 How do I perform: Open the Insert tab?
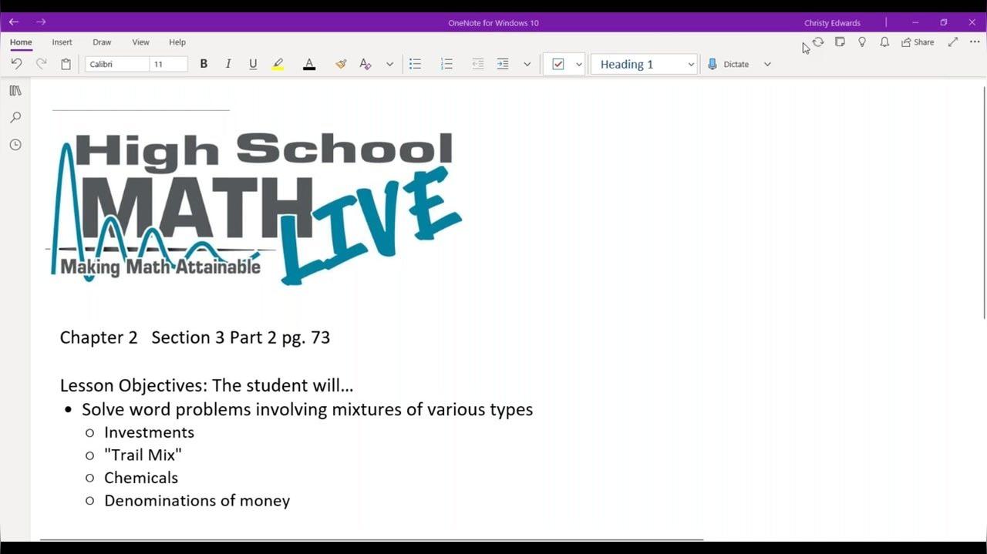coord(62,42)
